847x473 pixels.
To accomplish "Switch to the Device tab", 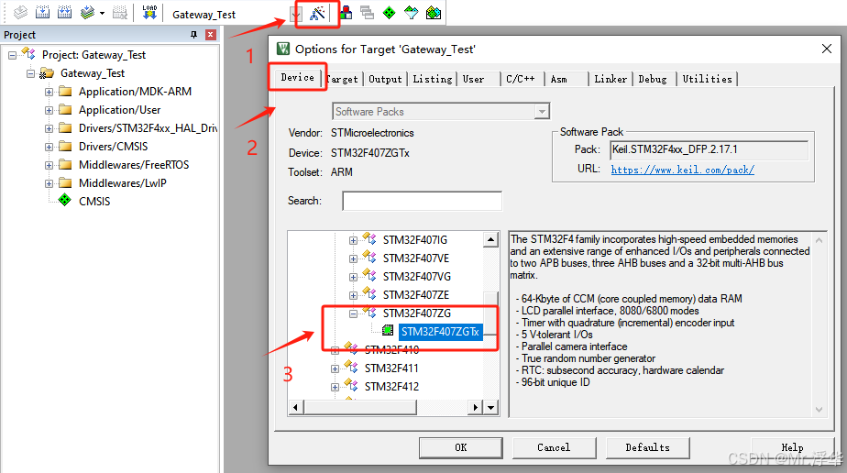I will (x=297, y=77).
